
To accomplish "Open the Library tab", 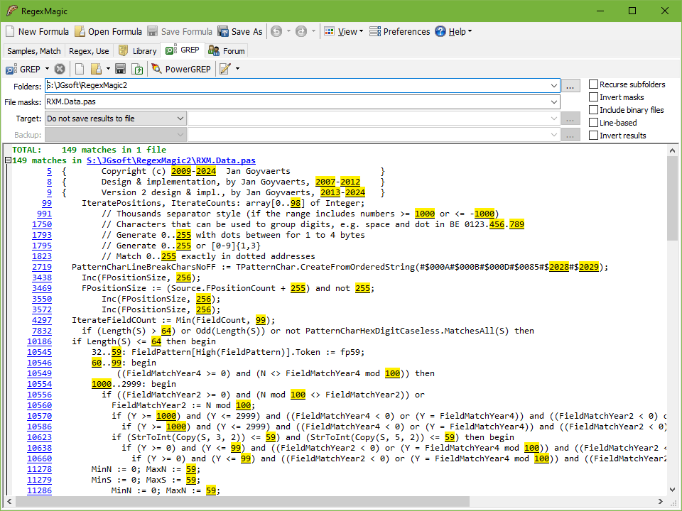I will tap(138, 51).
